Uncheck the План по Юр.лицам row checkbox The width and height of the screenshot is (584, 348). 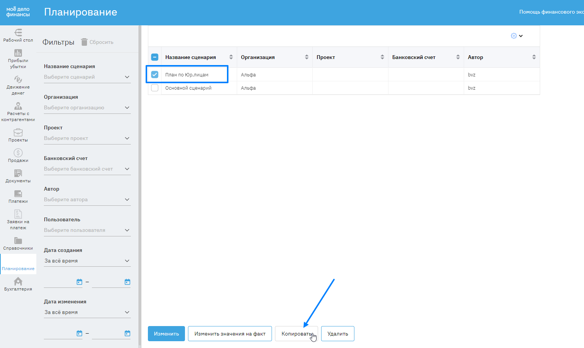coord(155,75)
